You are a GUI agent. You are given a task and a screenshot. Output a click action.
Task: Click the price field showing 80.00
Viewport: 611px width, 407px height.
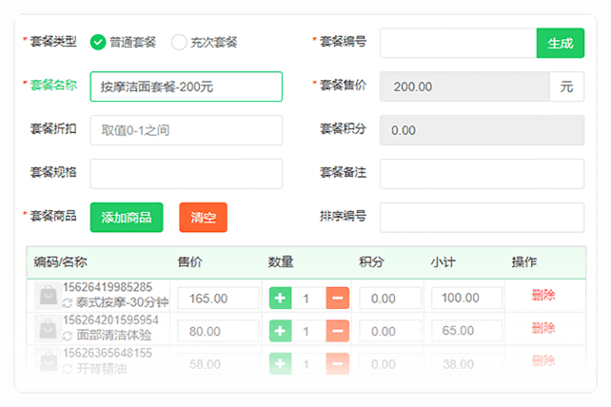(x=218, y=331)
